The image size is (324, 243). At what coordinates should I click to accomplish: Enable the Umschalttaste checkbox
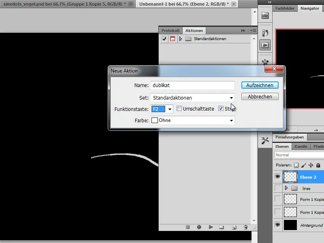pyautogui.click(x=179, y=109)
